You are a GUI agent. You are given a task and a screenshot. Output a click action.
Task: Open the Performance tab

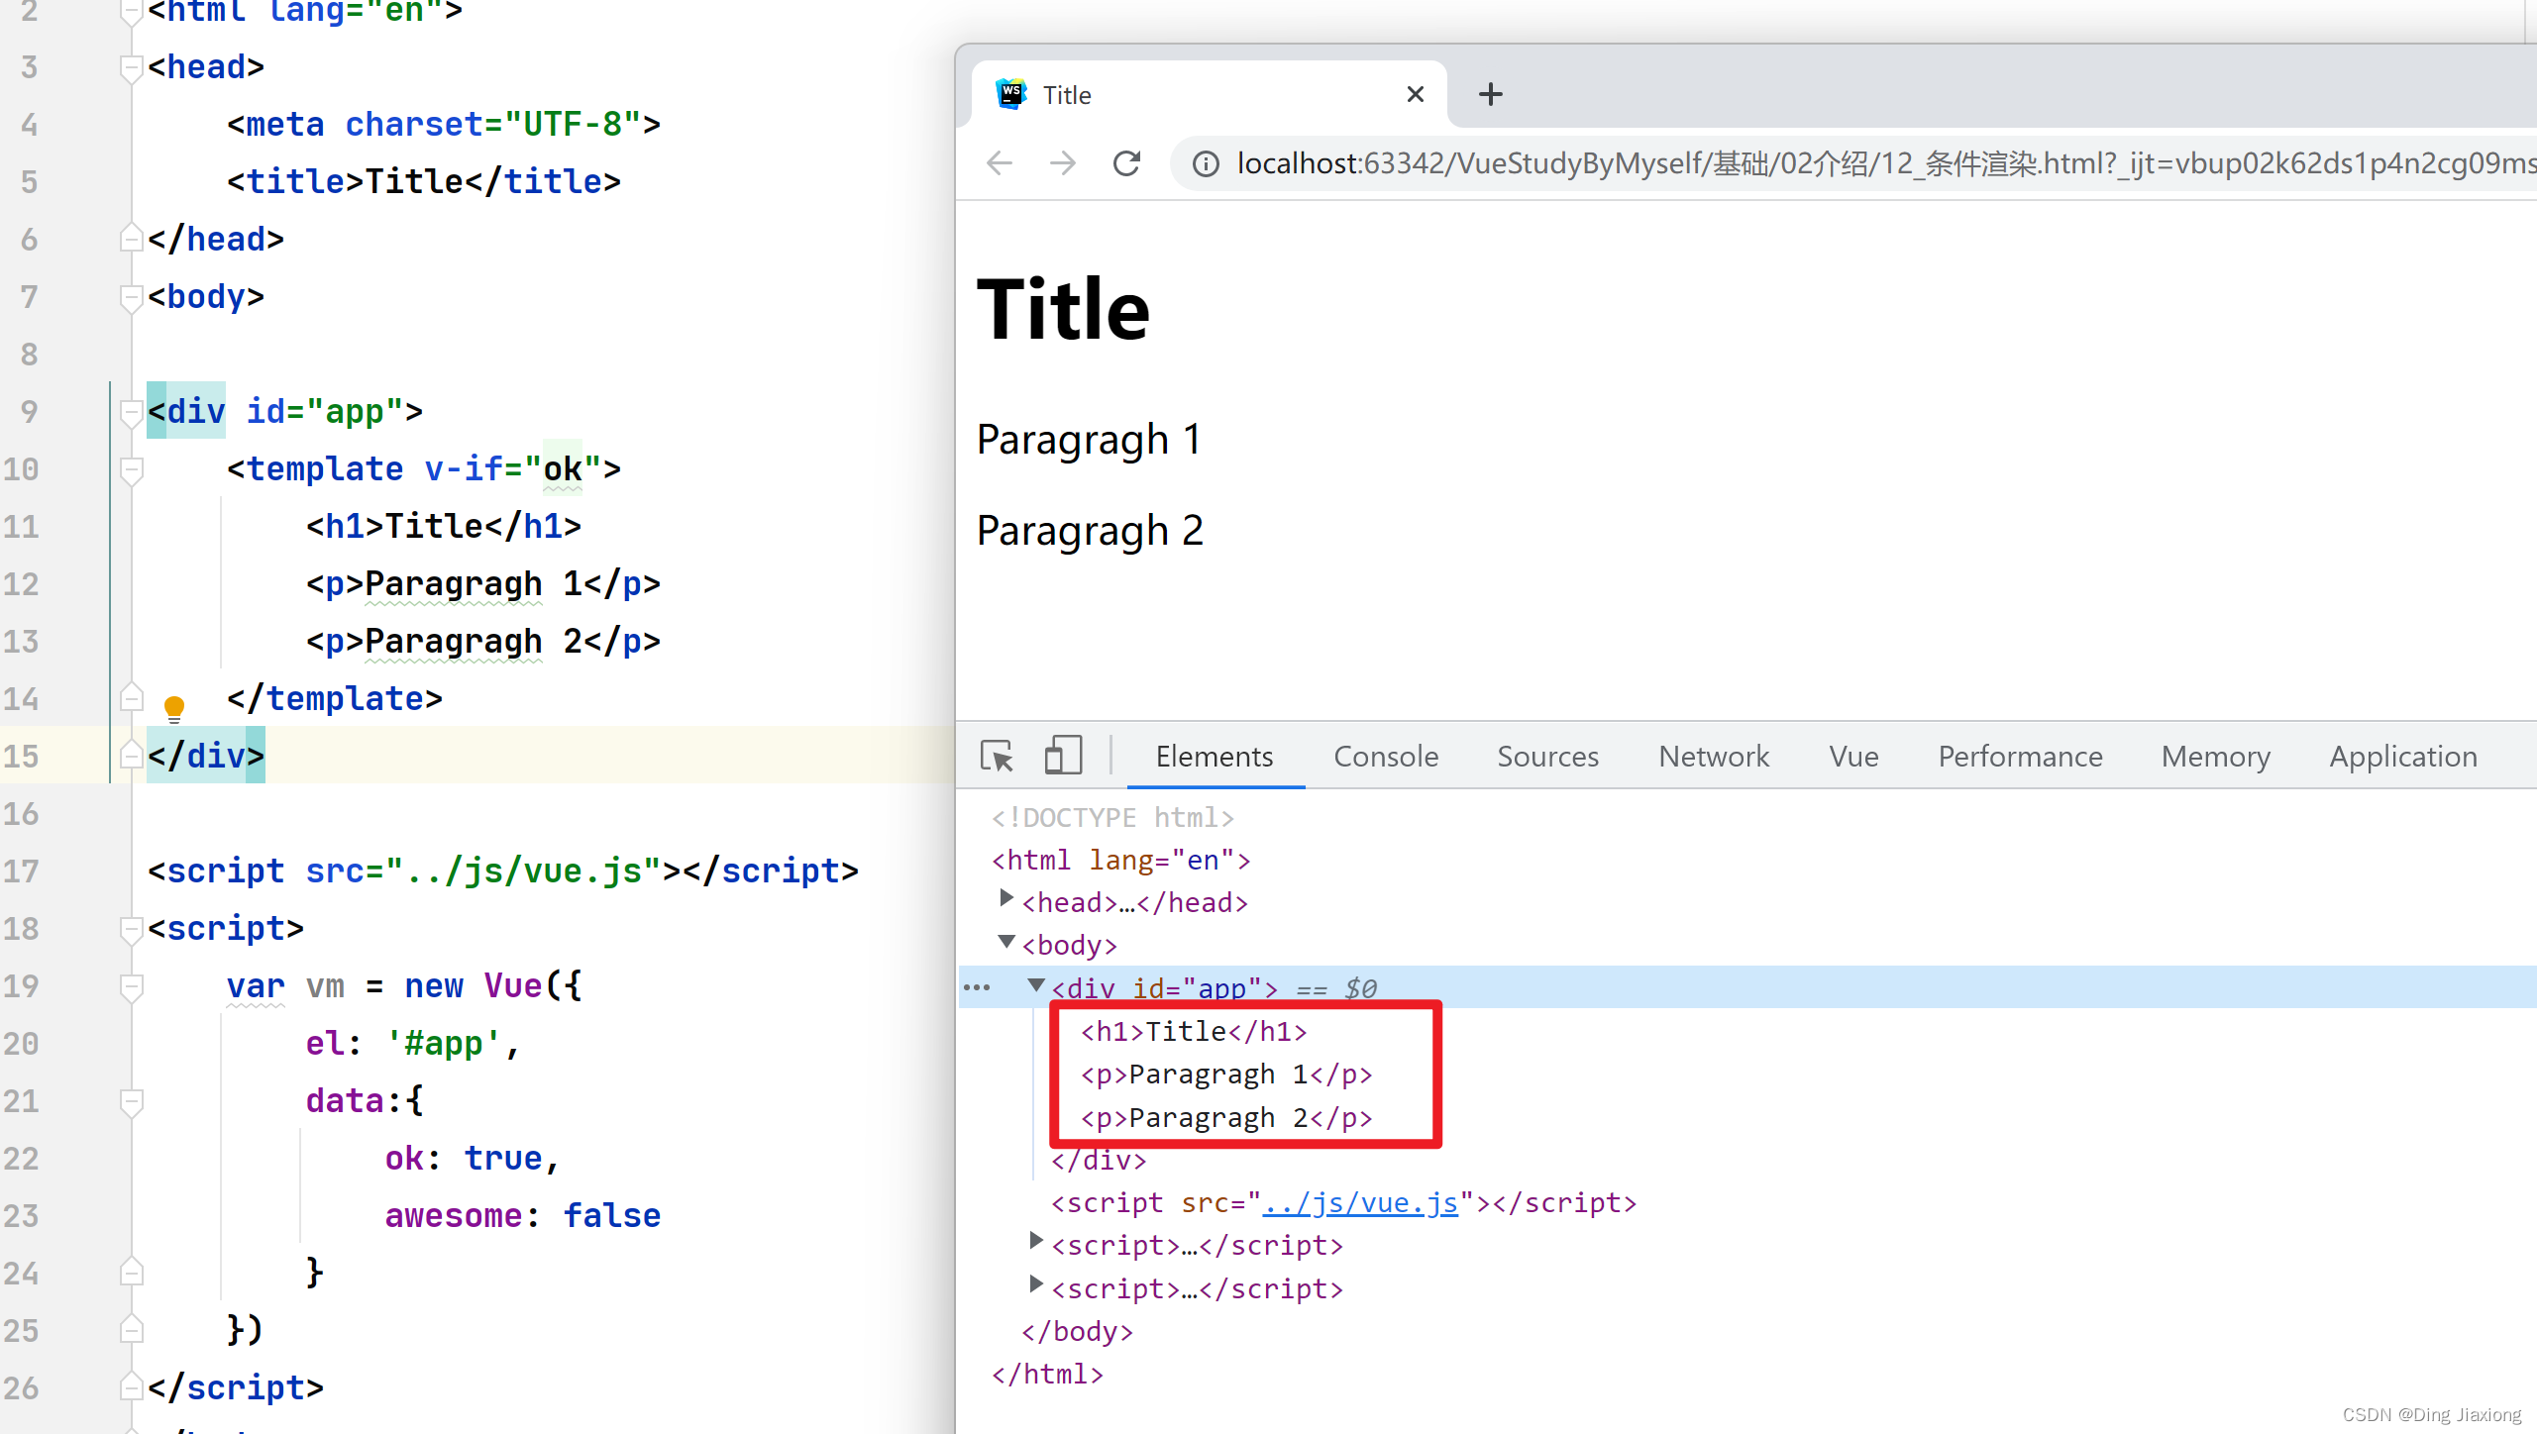(2020, 758)
